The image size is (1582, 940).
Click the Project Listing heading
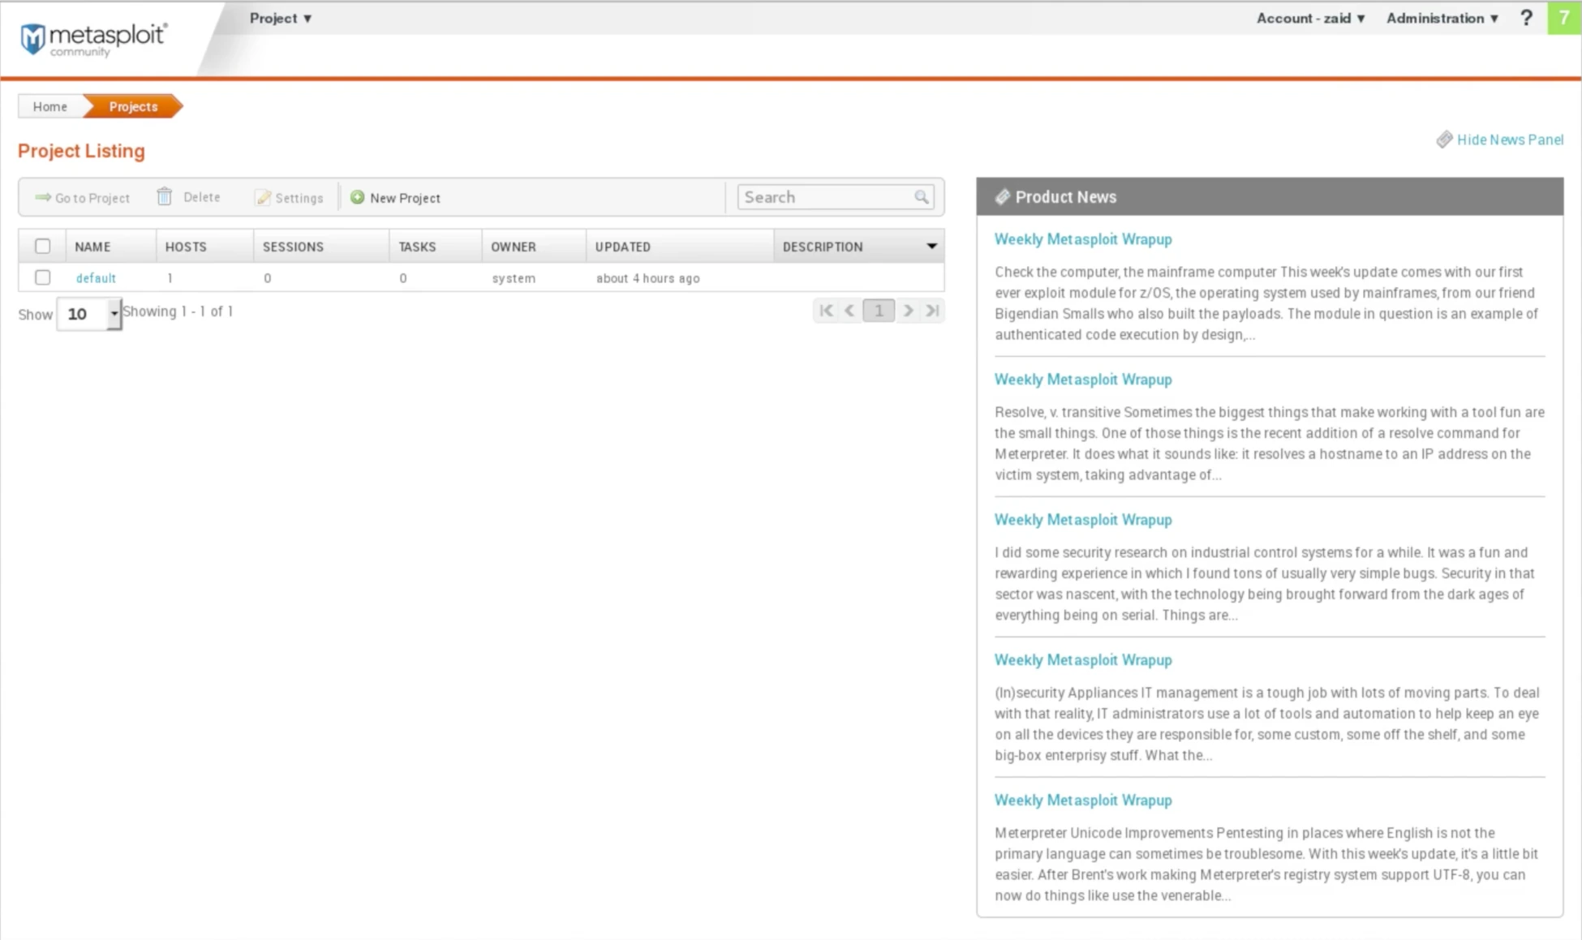click(81, 151)
